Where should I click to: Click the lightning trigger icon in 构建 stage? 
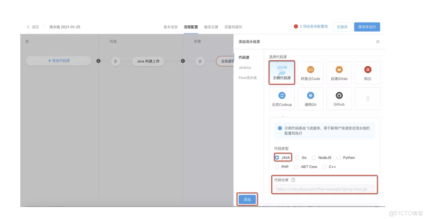(115, 61)
